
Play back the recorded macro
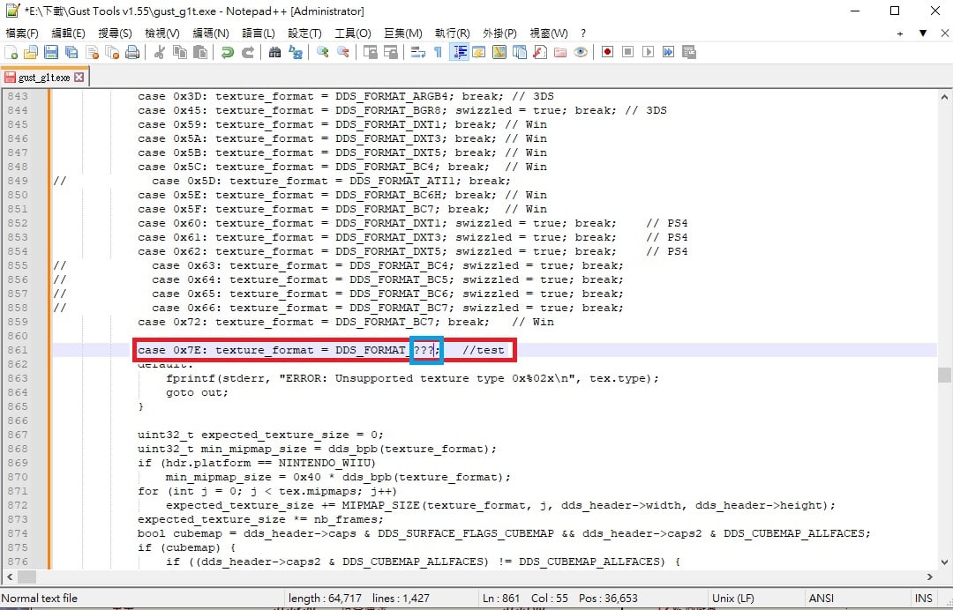pyautogui.click(x=648, y=52)
